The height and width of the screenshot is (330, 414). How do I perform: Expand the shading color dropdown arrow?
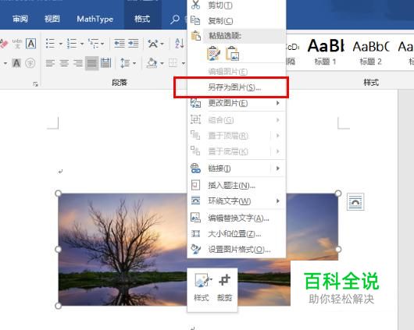[x=162, y=63]
